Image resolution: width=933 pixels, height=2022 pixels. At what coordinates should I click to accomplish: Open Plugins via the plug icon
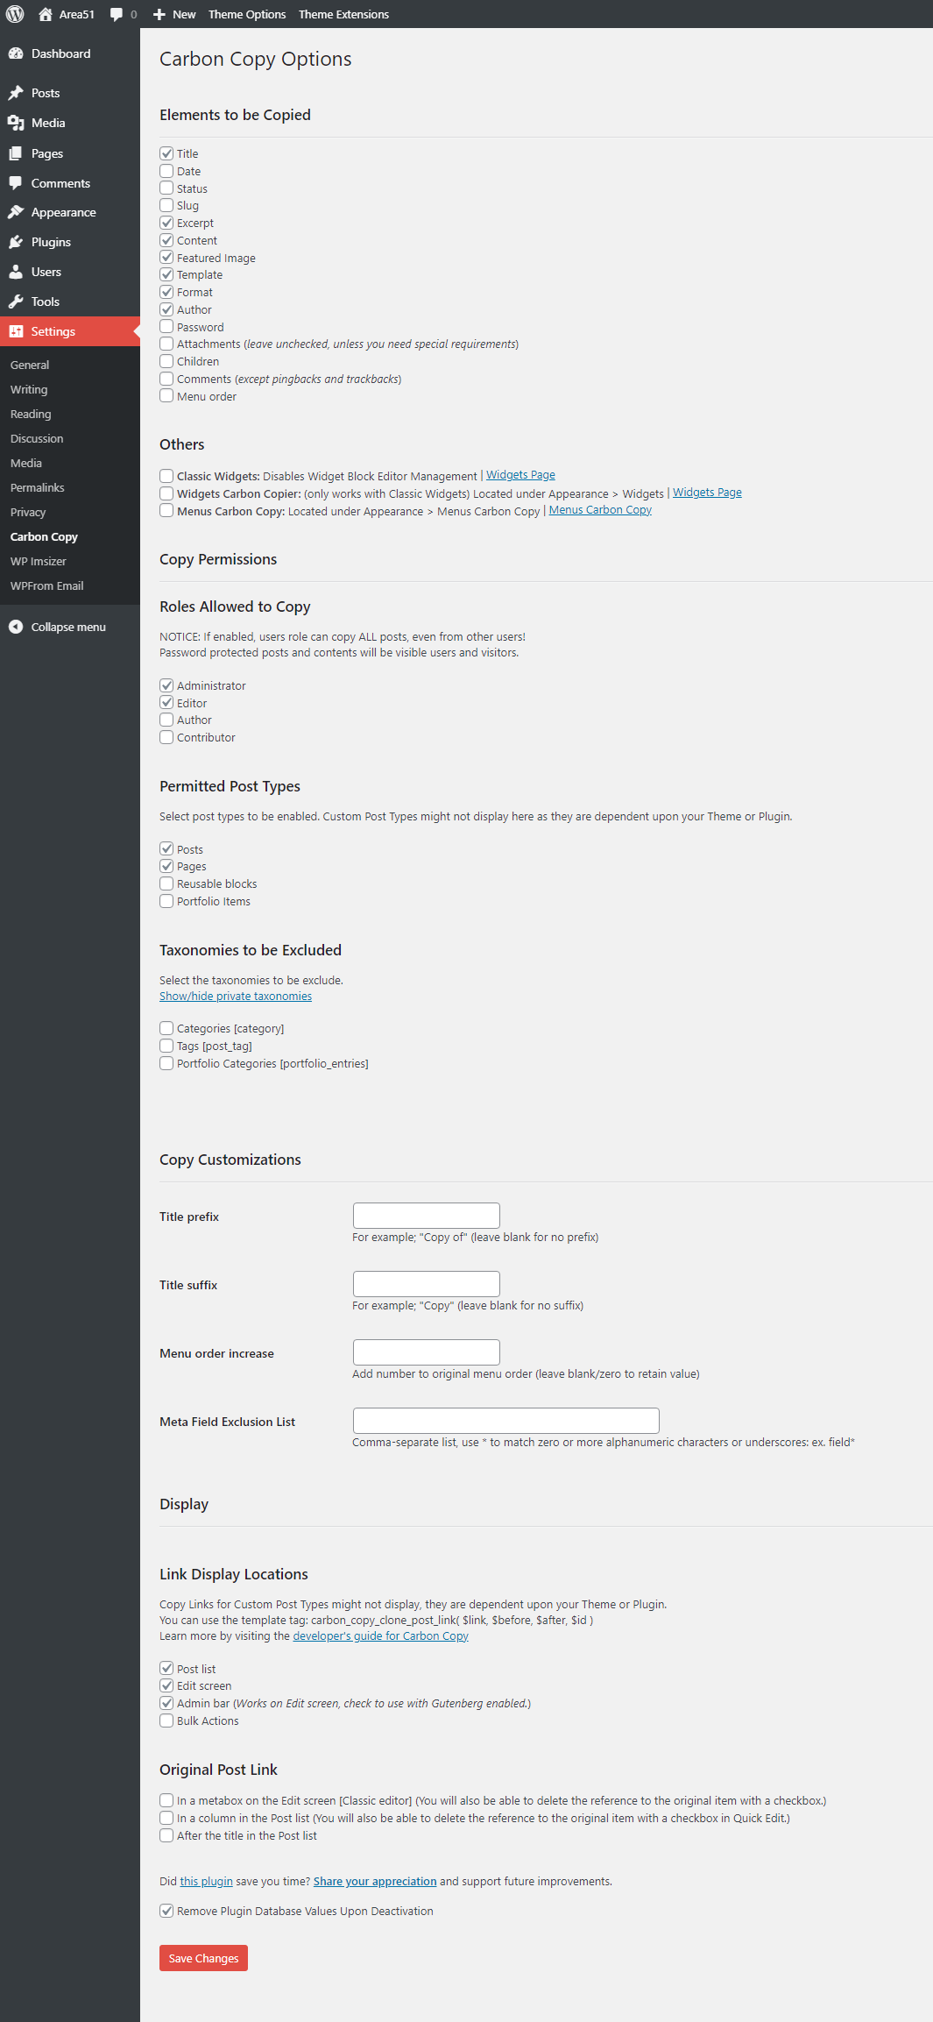pyautogui.click(x=16, y=242)
